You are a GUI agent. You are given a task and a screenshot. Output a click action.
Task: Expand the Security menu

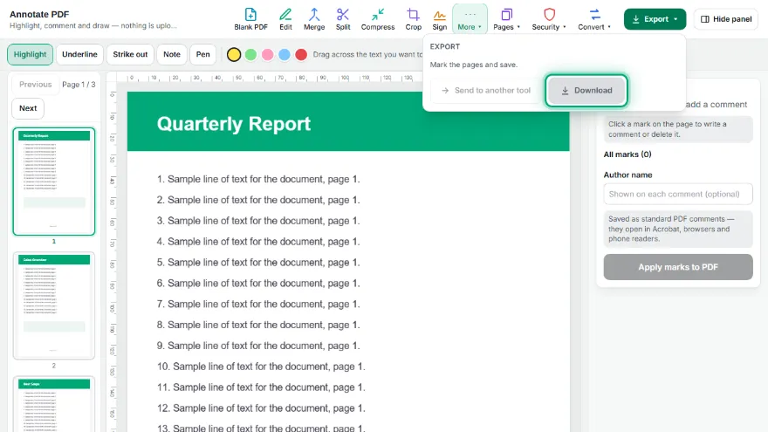point(549,19)
